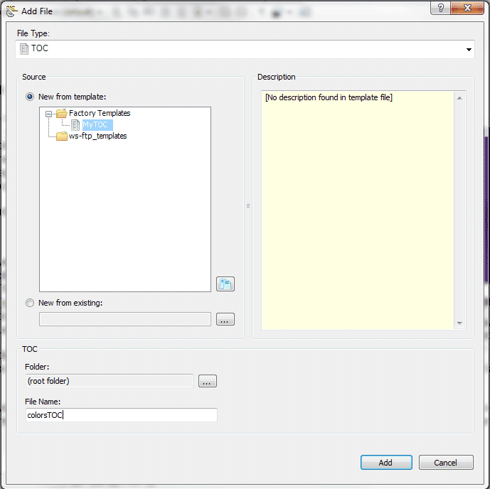Click the TOC file type icon

point(23,49)
